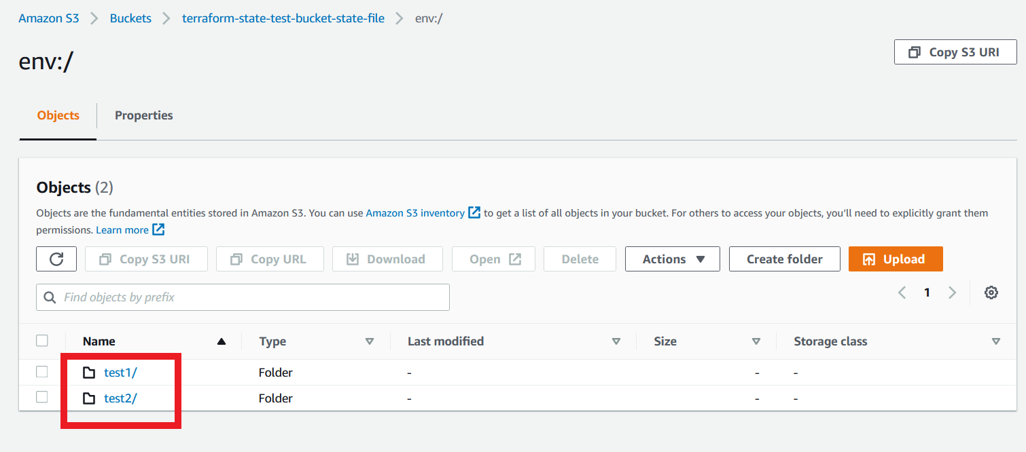1026x452 pixels.
Task: Click the test2/ folder icon
Action: click(89, 398)
